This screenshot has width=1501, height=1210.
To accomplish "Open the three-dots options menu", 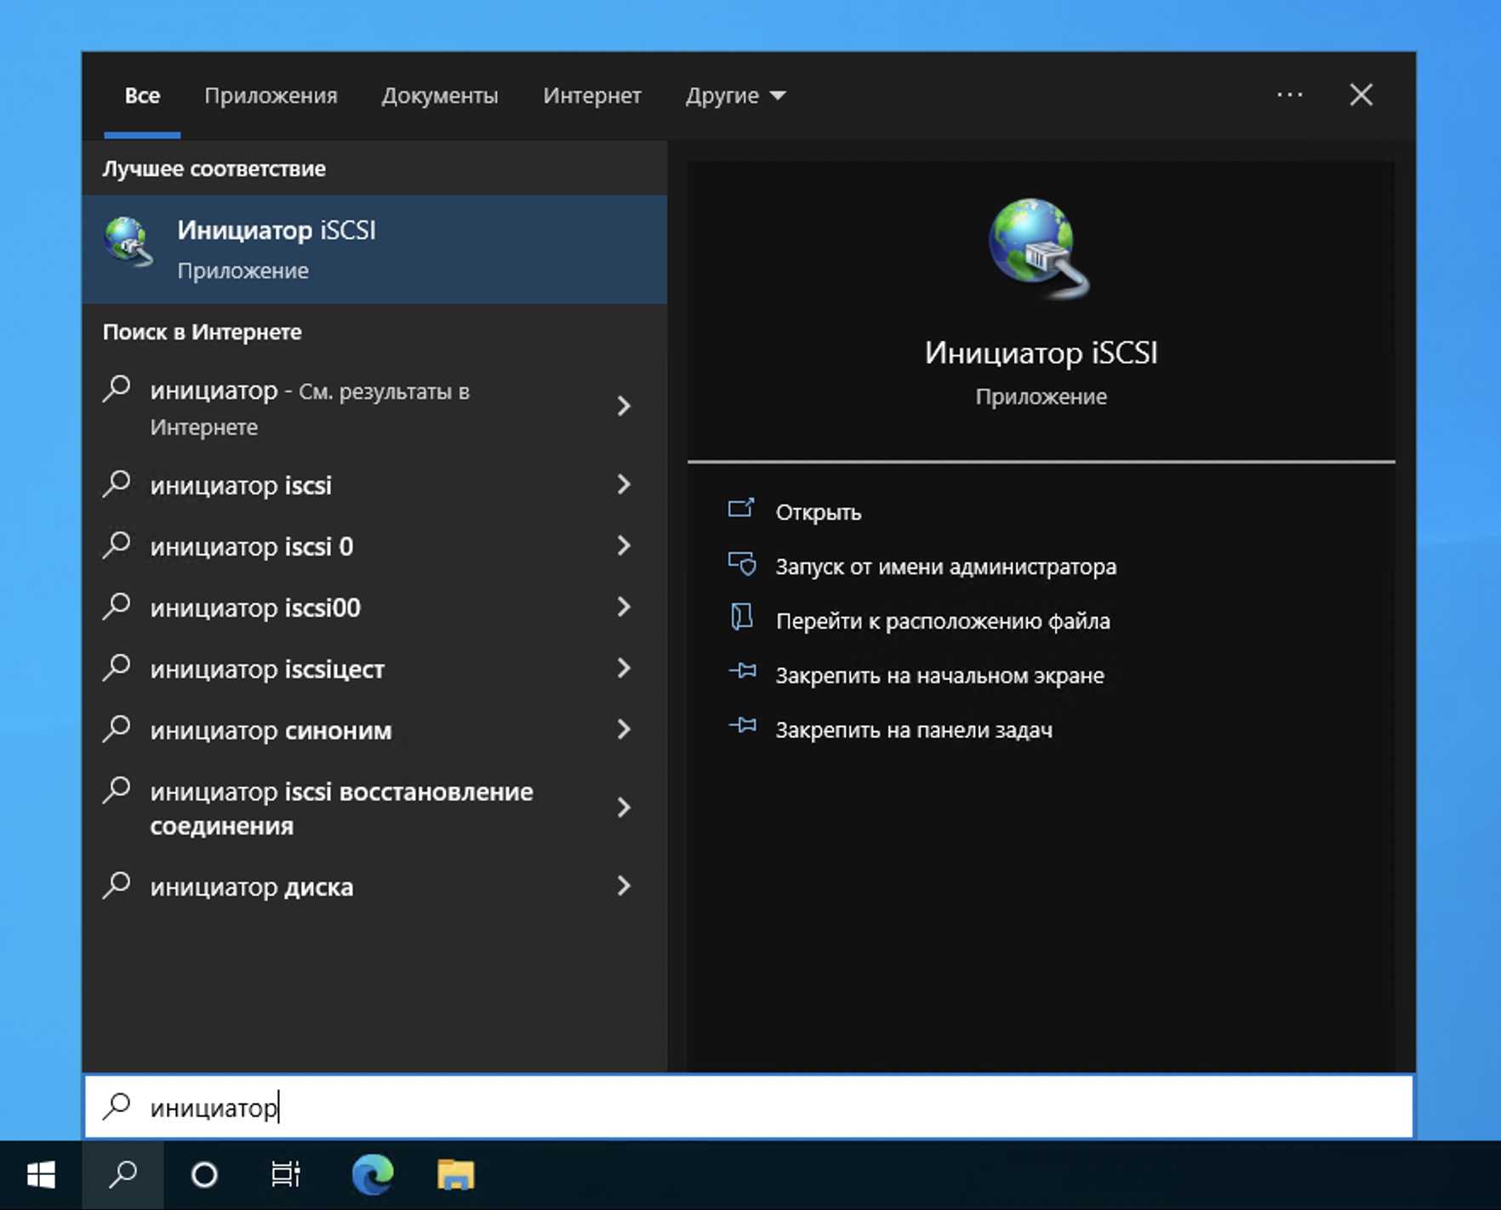I will click(1289, 95).
